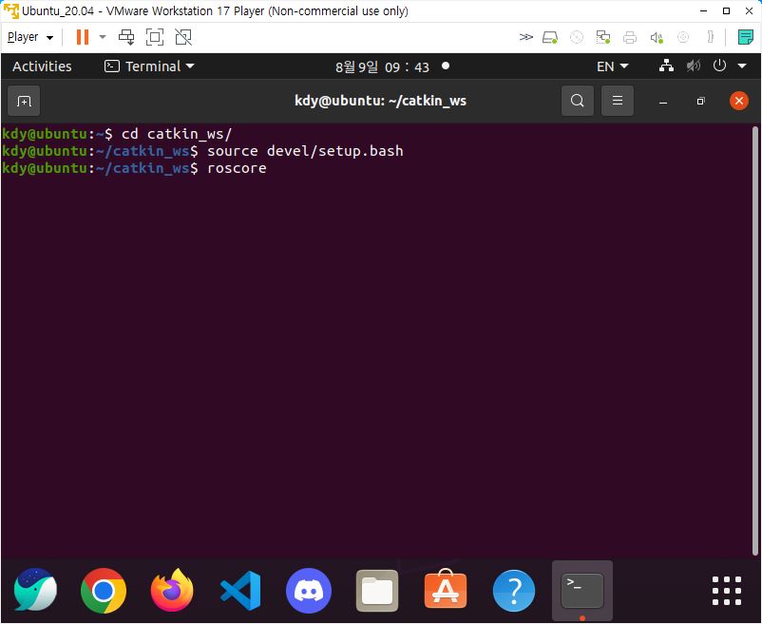The height and width of the screenshot is (624, 762).
Task: Switch VMware to Unity mode
Action: [183, 37]
